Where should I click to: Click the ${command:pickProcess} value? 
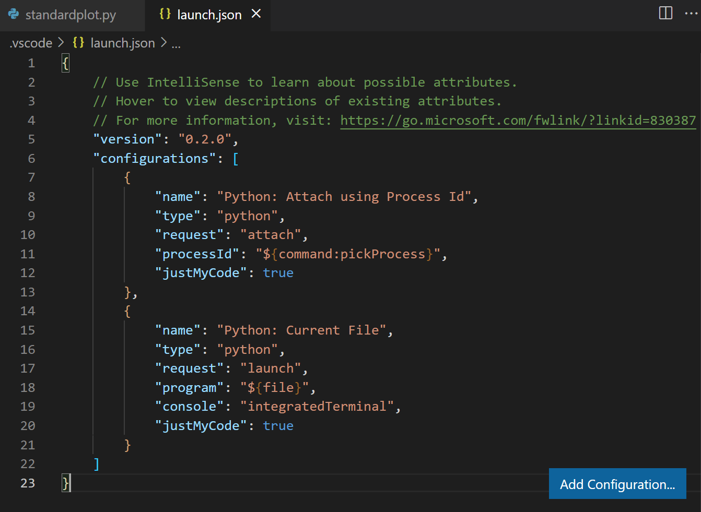coord(348,254)
